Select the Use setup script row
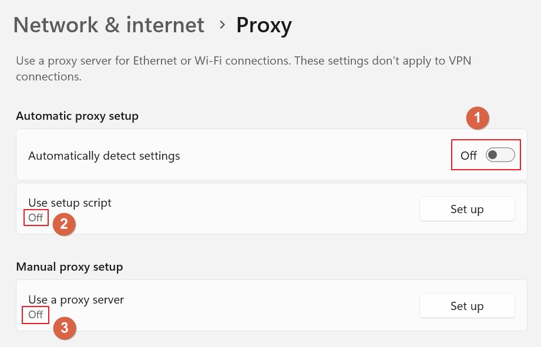This screenshot has height=347, width=541. point(271,208)
